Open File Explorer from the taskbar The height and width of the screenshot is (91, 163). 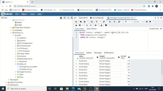click(67, 89)
